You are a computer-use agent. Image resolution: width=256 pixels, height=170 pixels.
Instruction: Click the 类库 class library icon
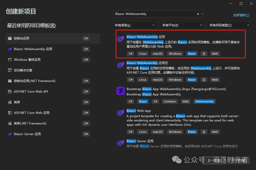tap(10, 102)
